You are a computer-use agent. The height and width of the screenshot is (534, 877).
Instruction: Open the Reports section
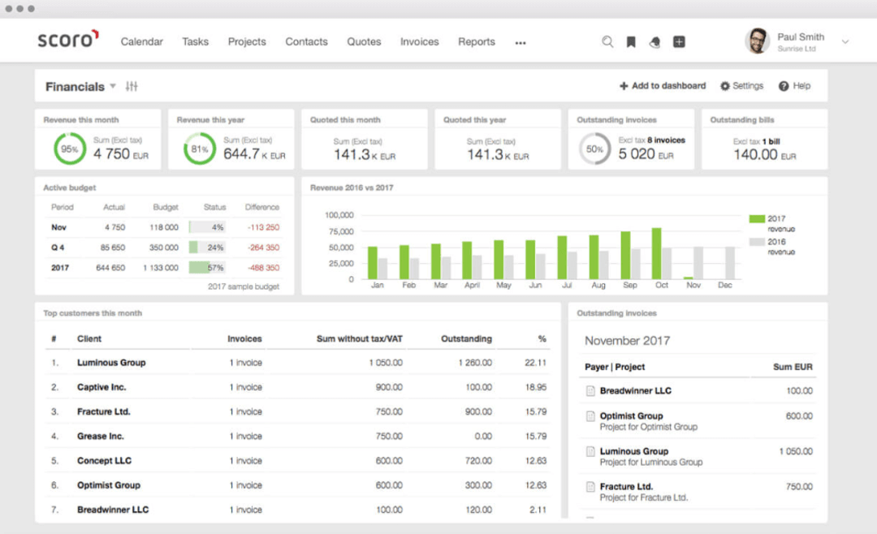pos(477,41)
